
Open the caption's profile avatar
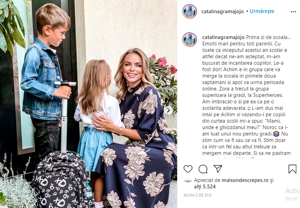point(189,40)
